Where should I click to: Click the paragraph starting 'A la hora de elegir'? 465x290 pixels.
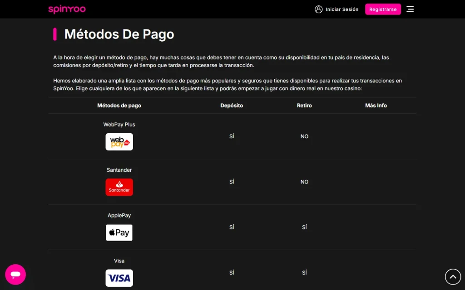(221, 61)
